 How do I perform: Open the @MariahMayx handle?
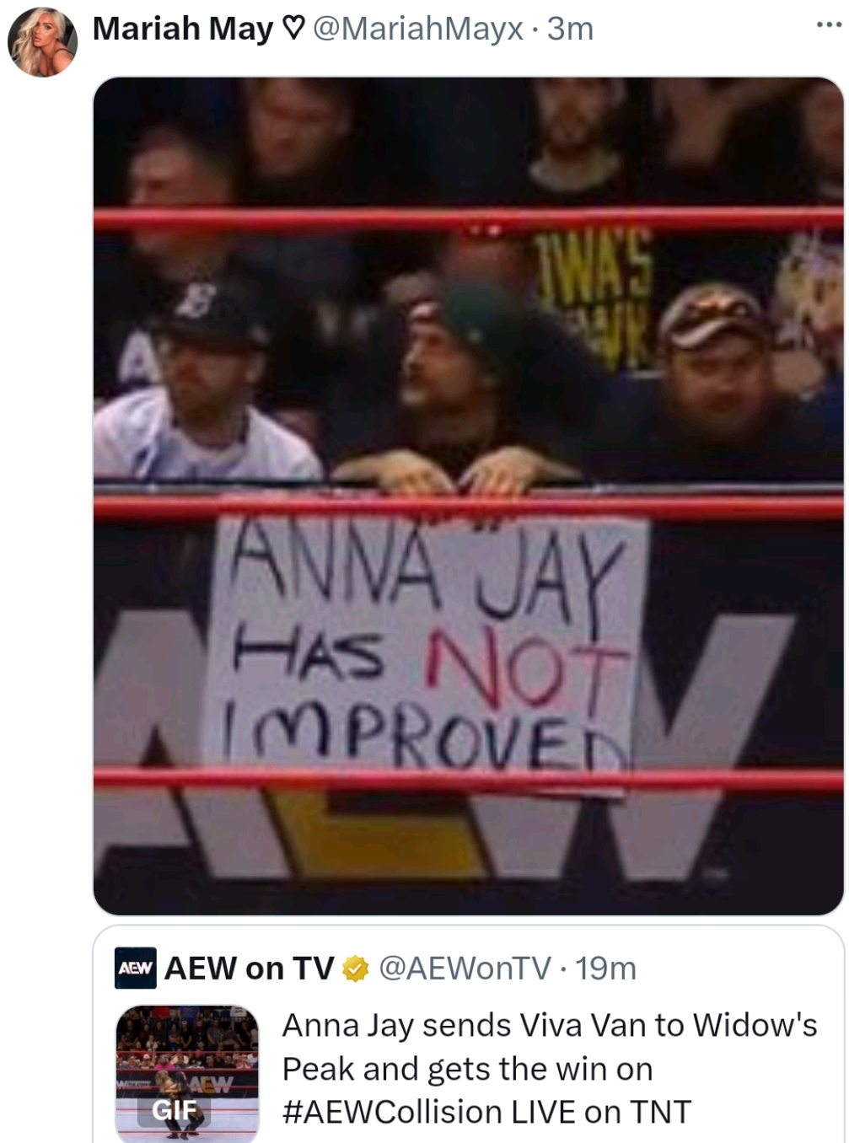point(417,29)
